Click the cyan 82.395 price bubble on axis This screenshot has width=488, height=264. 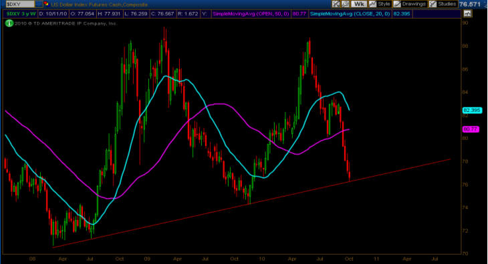472,111
